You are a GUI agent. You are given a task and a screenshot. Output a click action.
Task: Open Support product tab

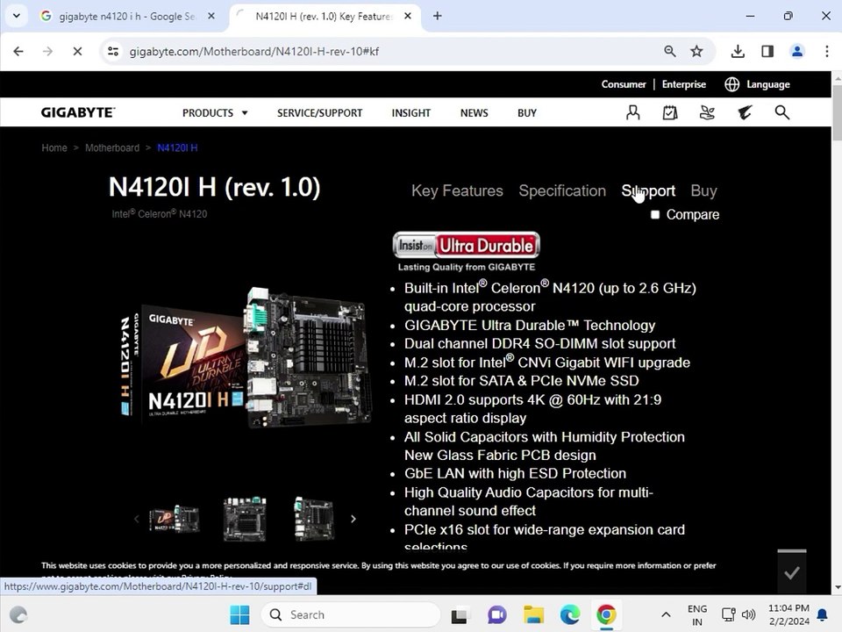click(x=648, y=190)
